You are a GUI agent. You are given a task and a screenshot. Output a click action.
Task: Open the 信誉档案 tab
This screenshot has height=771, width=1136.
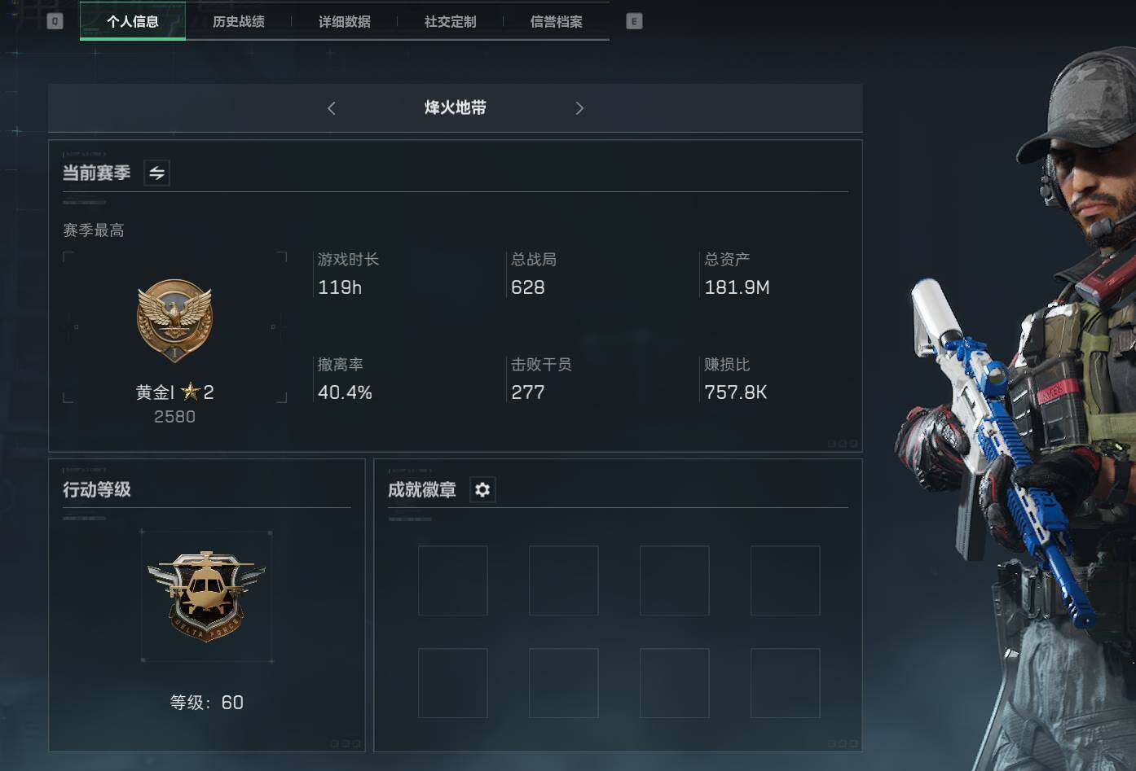[557, 21]
